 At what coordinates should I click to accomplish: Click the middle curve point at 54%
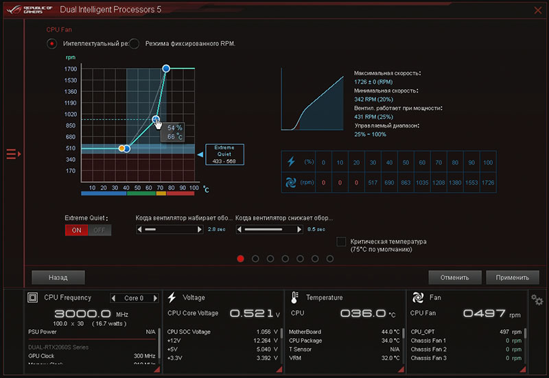(156, 119)
